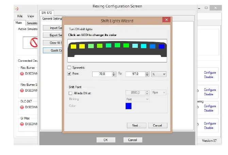Click the Import Settings button
Screen dimensions: 228x155
click(x=52, y=28)
